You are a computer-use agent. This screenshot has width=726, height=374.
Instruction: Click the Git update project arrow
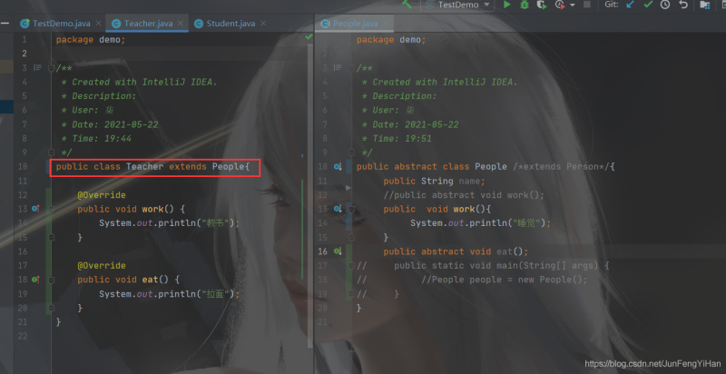630,5
